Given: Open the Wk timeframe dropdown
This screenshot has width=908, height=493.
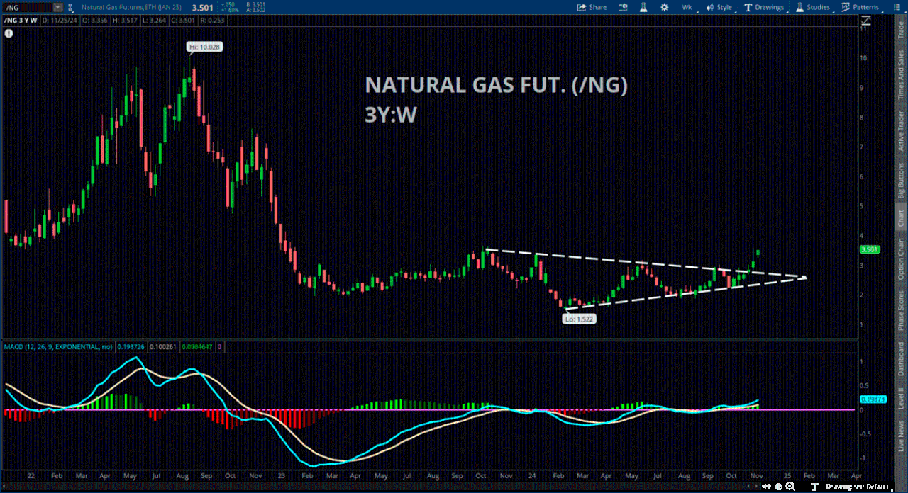Looking at the screenshot, I should tap(687, 7).
